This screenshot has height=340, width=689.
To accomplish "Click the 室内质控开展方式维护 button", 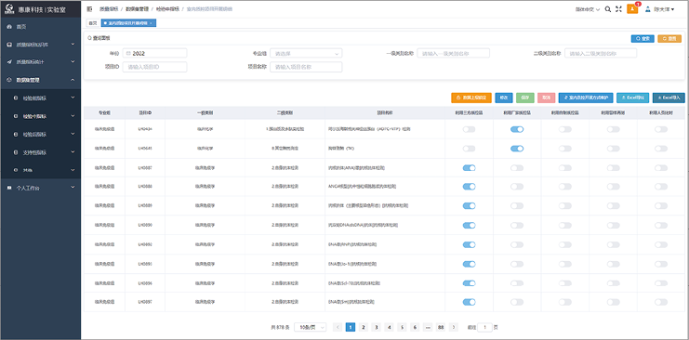I will 586,98.
